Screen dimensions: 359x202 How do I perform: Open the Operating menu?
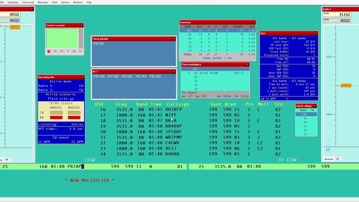(x=13, y=2)
